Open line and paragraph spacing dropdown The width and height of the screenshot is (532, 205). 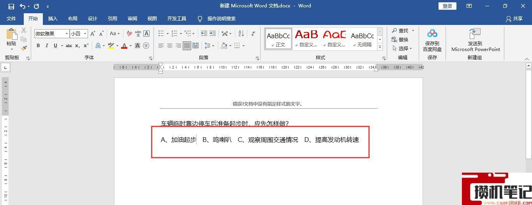point(210,46)
